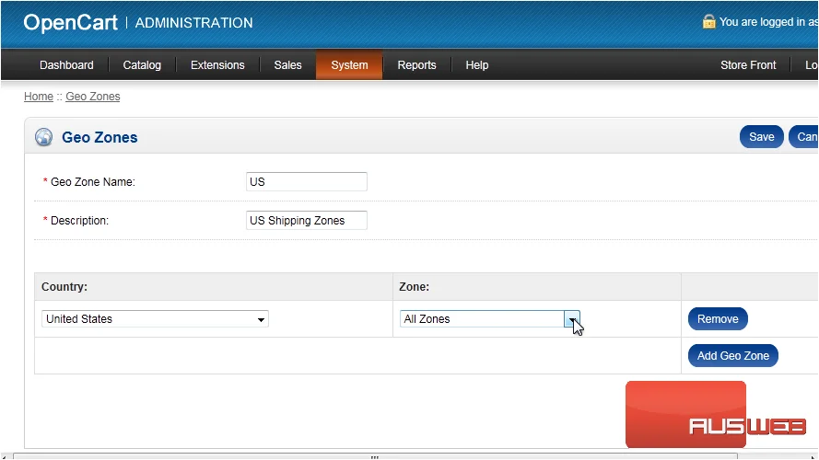Edit the Description field
The width and height of the screenshot is (819, 460).
[x=307, y=220]
